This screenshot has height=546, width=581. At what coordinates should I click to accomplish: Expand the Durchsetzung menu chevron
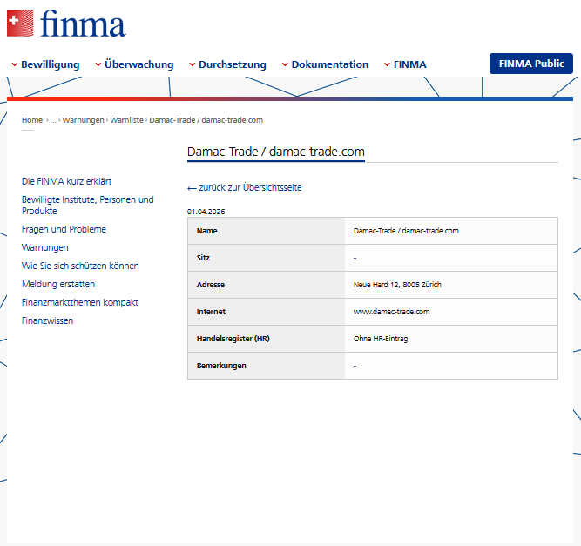click(193, 64)
